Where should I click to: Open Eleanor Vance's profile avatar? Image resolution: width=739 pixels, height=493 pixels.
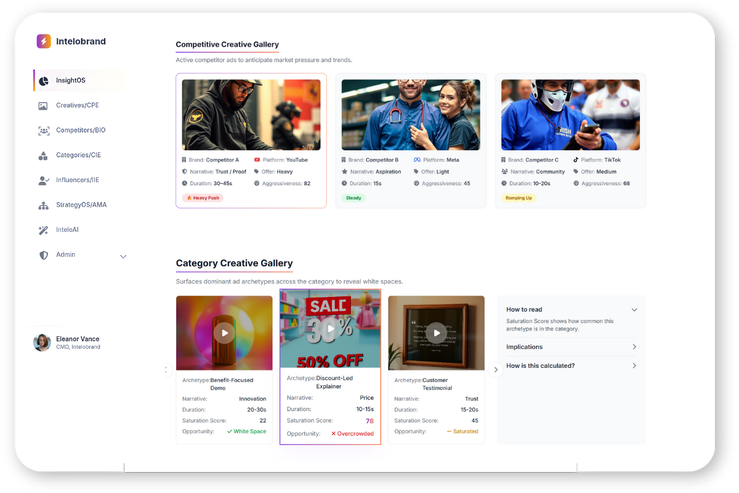[x=42, y=343]
